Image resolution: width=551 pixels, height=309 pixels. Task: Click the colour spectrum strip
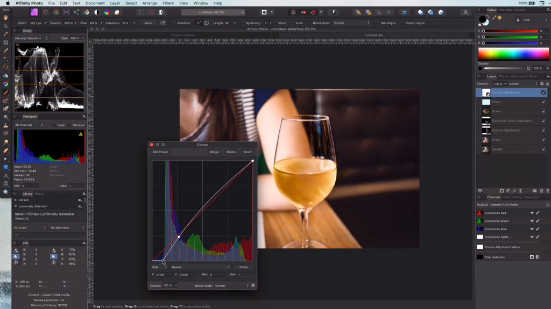tap(513, 54)
